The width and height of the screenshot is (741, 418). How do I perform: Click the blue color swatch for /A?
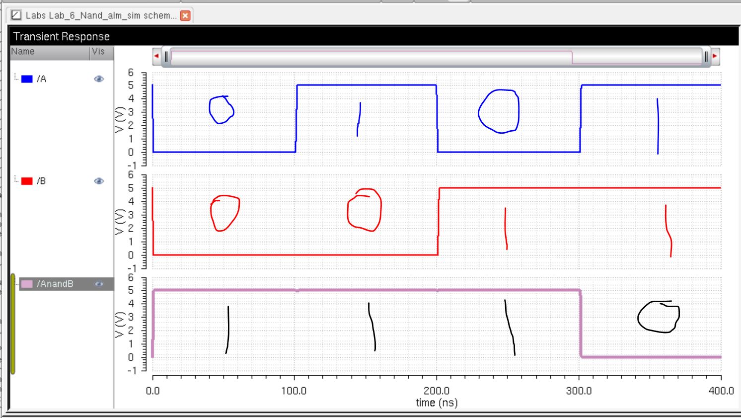point(27,79)
